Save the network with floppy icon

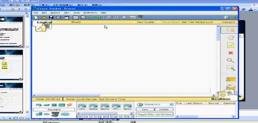(51, 17)
